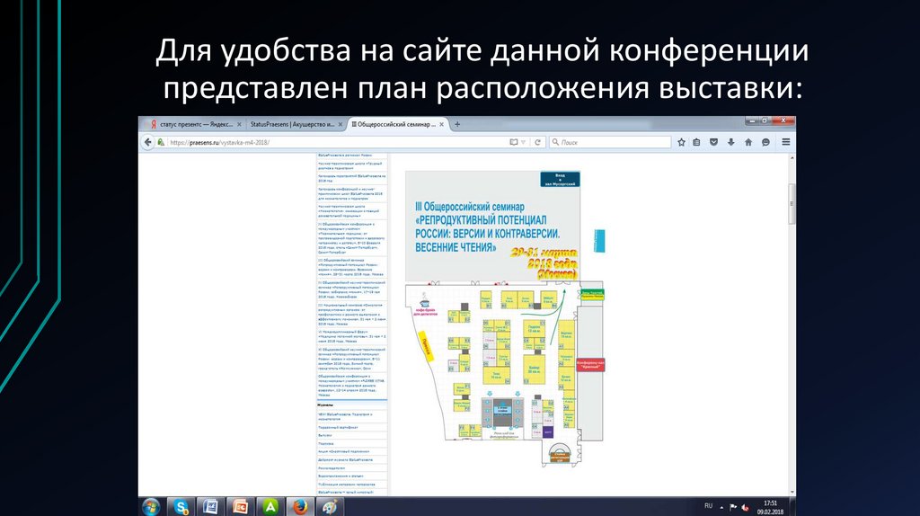Open PowerPoint from the taskbar
Viewport: 920px width, 516px height.
click(x=240, y=507)
